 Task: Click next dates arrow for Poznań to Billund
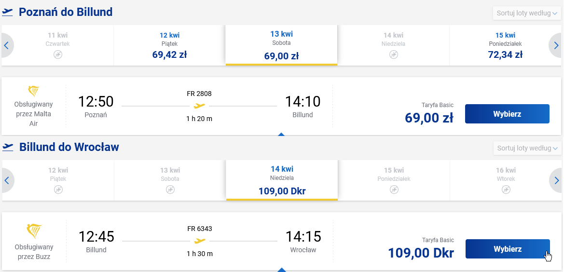click(556, 46)
